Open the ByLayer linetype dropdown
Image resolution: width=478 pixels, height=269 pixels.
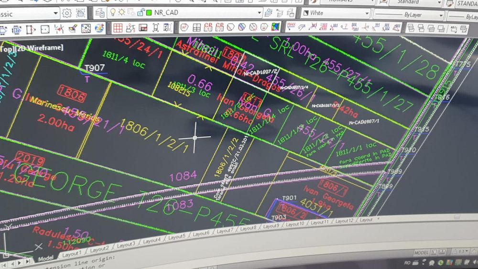(x=441, y=15)
